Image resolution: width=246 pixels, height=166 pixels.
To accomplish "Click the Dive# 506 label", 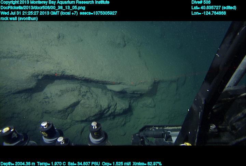I will coord(201,2).
